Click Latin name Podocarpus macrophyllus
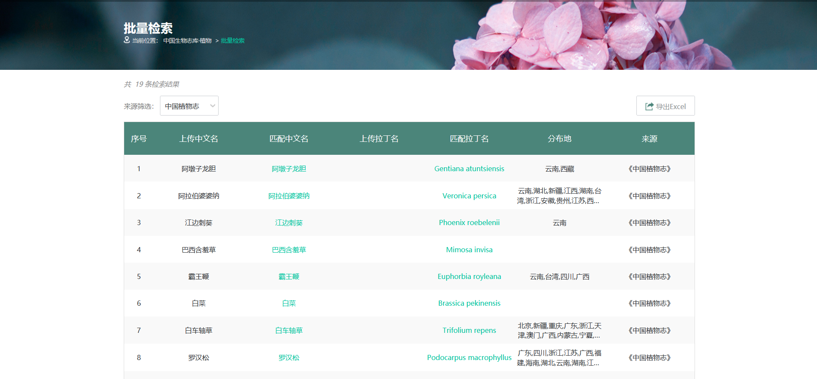The width and height of the screenshot is (817, 379). pos(469,357)
